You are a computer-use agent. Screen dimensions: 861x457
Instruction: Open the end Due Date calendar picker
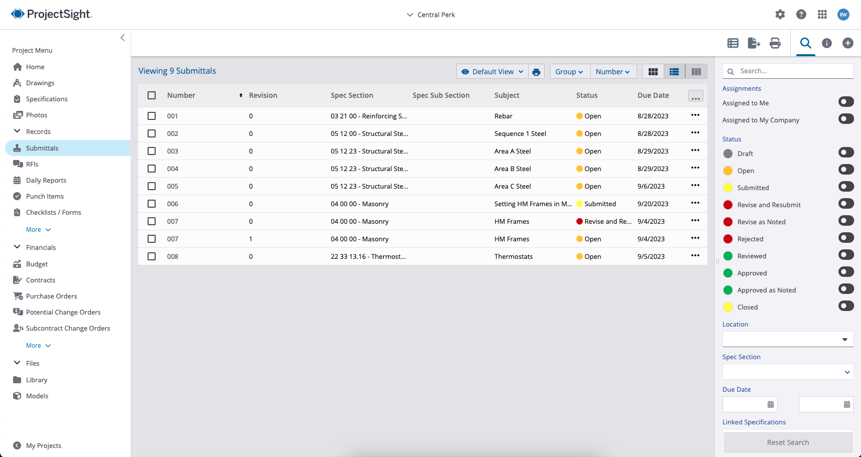coord(847,404)
